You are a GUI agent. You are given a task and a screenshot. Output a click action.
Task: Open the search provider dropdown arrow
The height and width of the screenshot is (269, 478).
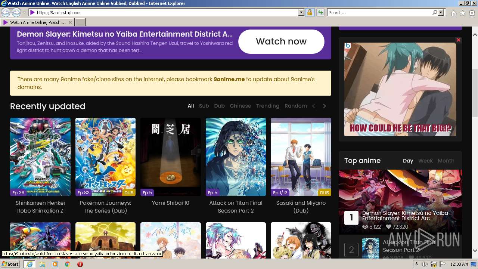tap(441, 12)
